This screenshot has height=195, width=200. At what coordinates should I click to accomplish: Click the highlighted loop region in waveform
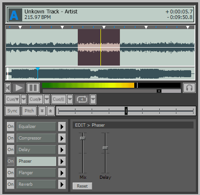pos(99,47)
